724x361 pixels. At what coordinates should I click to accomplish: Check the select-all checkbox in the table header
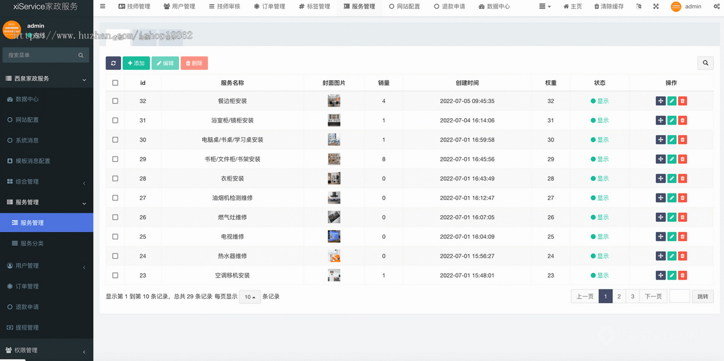115,83
